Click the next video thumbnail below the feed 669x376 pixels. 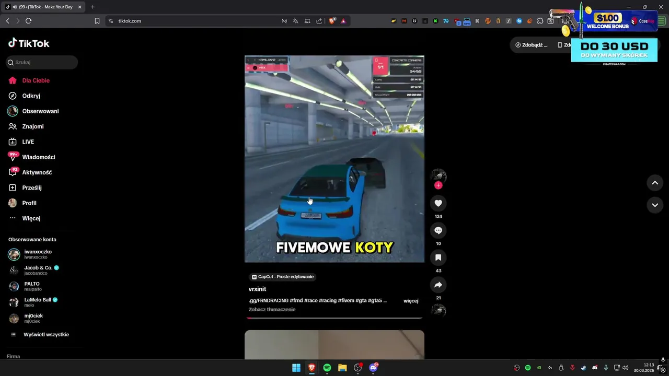click(334, 344)
